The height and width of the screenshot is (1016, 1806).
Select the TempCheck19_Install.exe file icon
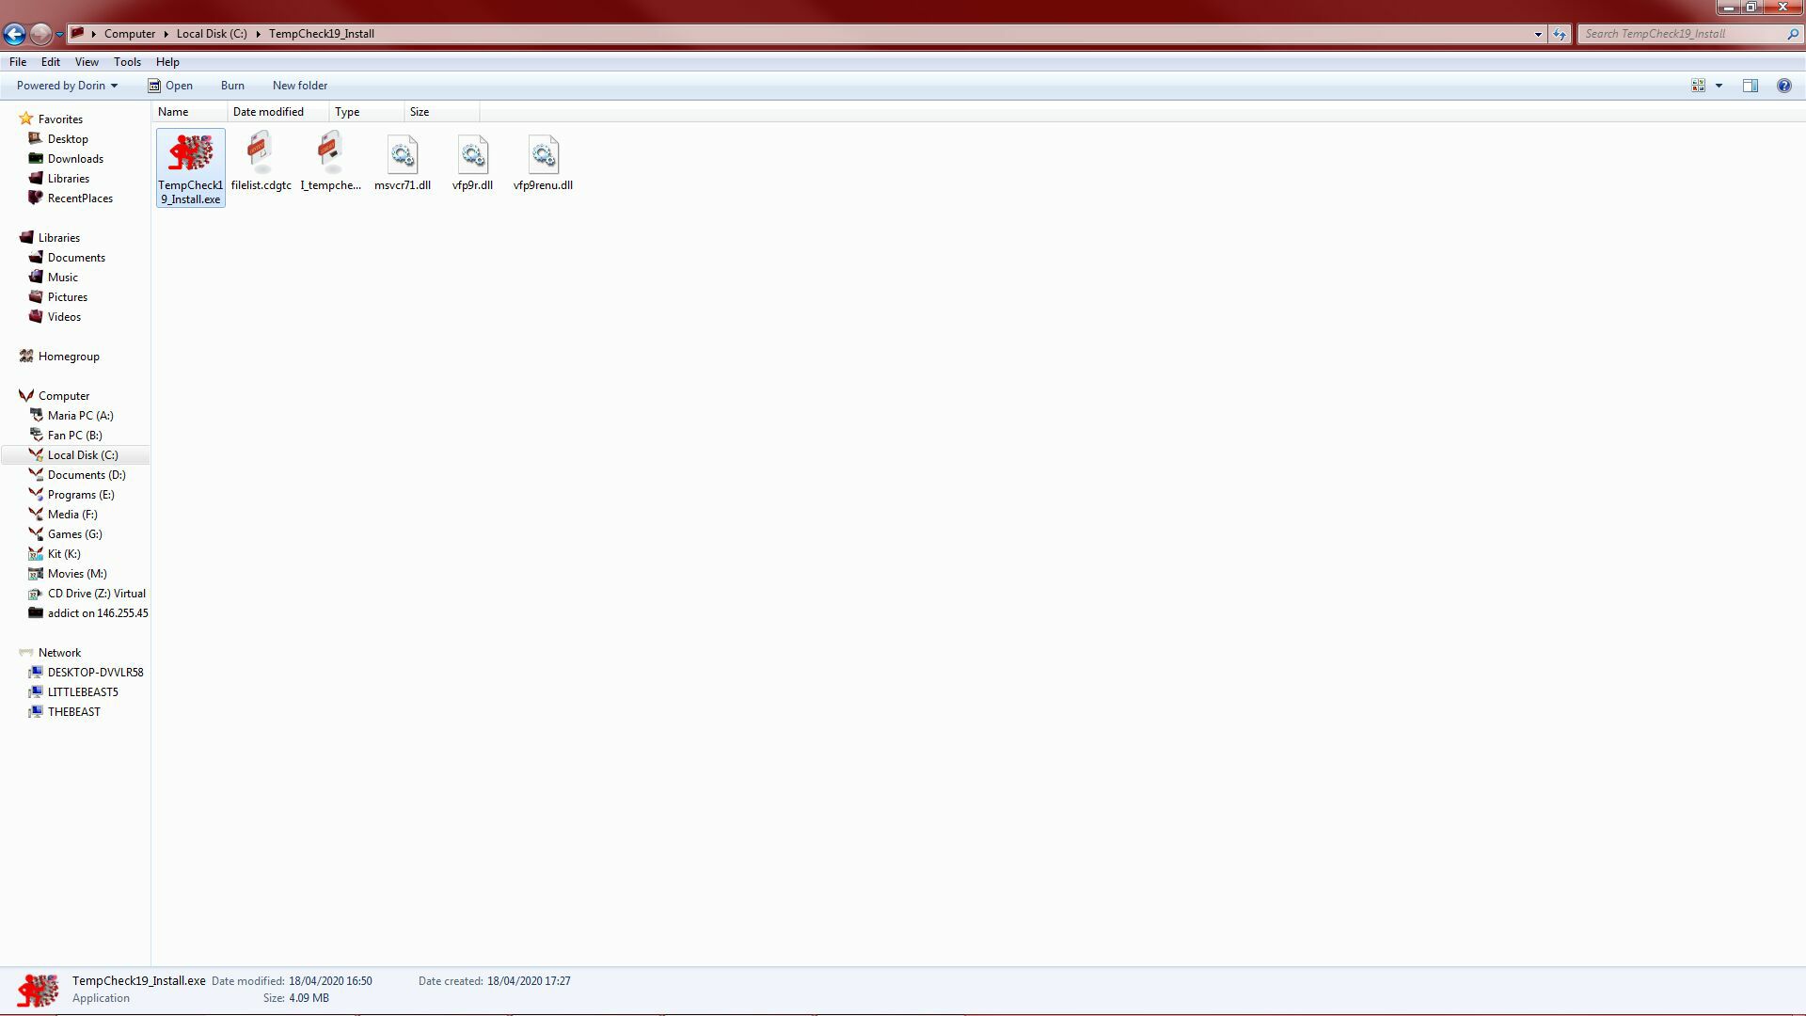click(x=191, y=154)
